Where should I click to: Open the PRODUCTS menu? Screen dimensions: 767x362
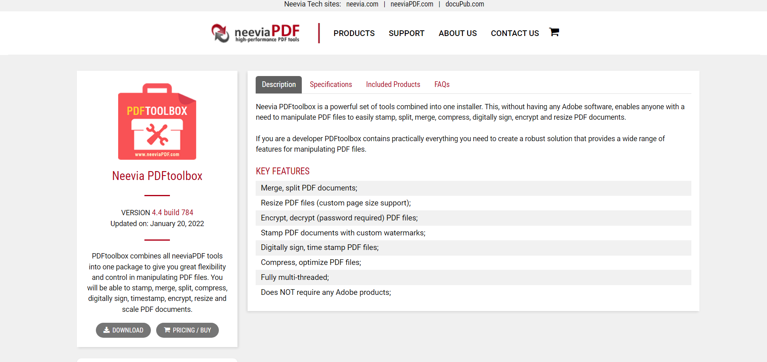click(x=354, y=33)
